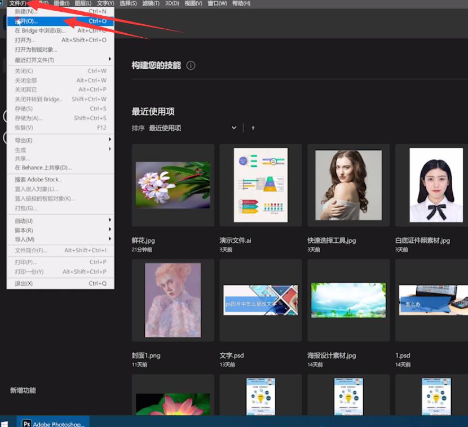The height and width of the screenshot is (427, 468).
Task: Open the 鲜花.jpg thumbnail
Action: pos(173,185)
